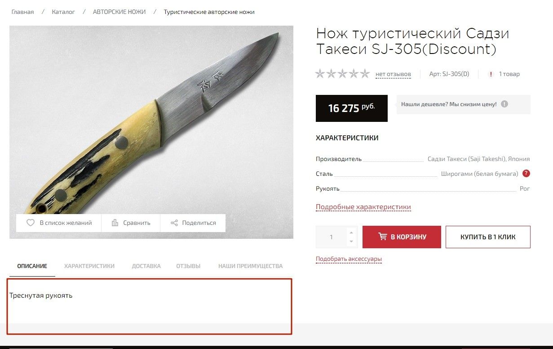Image resolution: width=553 pixels, height=349 pixels.
Task: Click red exclamation icon near 1 товар
Action: (491, 74)
